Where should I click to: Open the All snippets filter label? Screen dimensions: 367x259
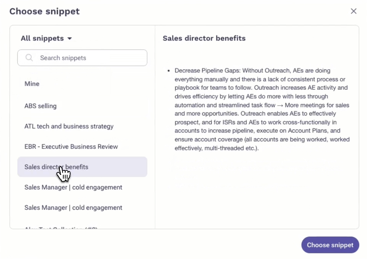click(x=42, y=38)
